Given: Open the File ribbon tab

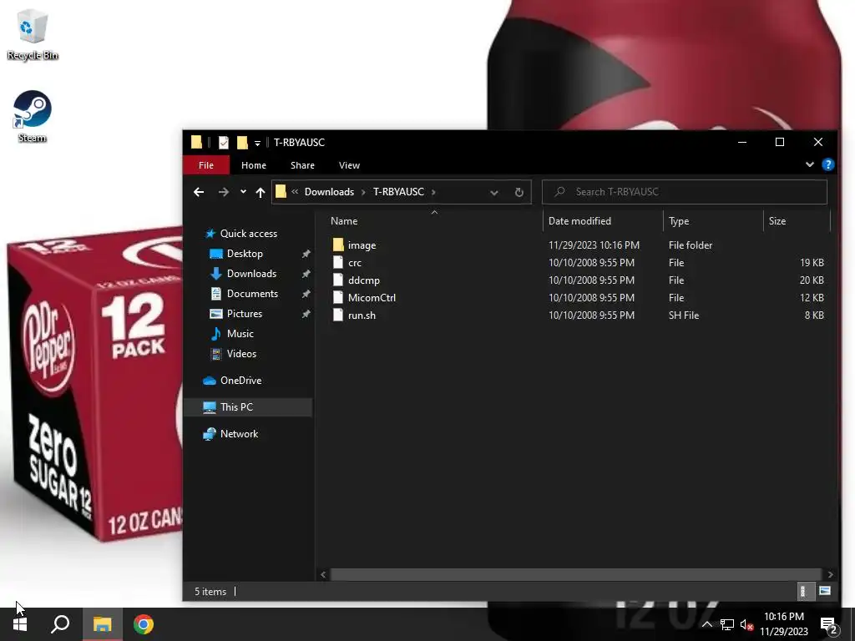Looking at the screenshot, I should point(206,165).
